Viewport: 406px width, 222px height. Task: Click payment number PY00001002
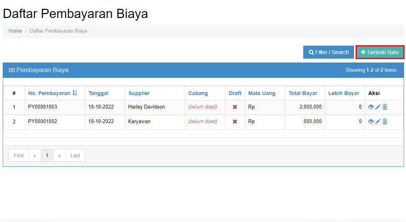point(42,121)
